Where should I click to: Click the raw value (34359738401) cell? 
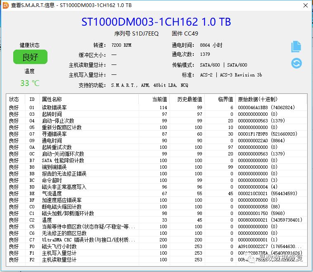coord(270,220)
